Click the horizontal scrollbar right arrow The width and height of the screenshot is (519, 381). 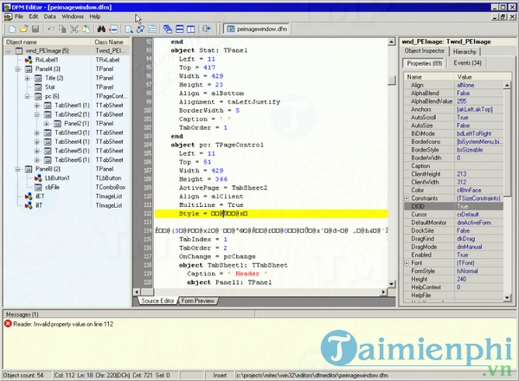(x=383, y=292)
